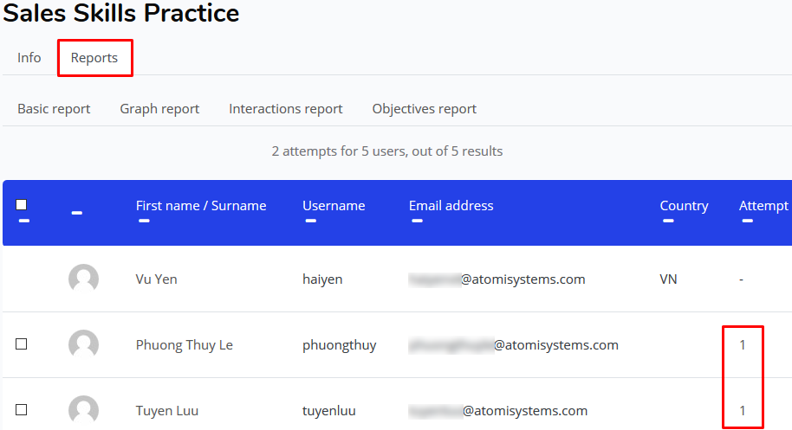Click Vu Yen's profile avatar icon

coord(83,279)
